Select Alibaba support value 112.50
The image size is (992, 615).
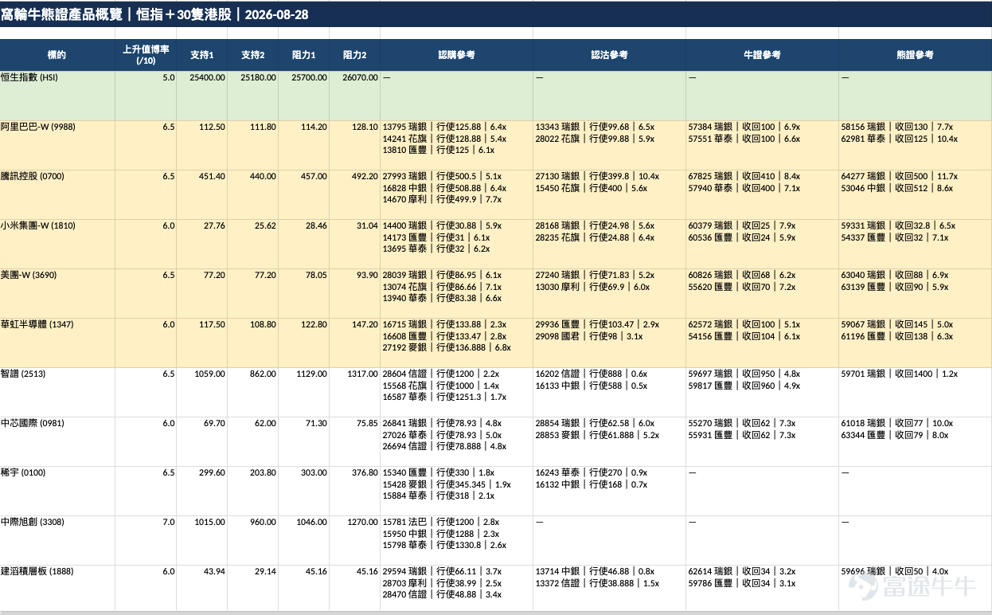212,127
